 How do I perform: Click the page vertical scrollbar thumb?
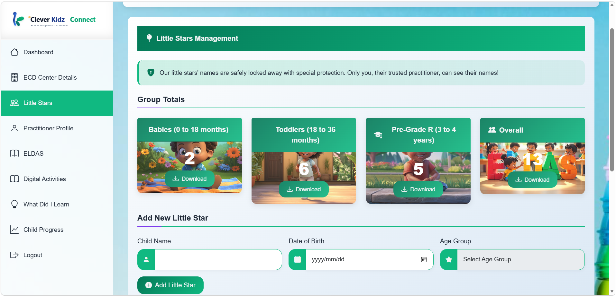click(612, 100)
